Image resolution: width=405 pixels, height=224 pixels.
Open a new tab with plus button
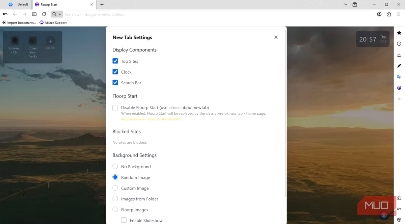102,4
